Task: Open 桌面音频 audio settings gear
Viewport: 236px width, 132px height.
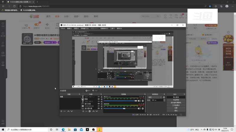Action: [143, 109]
